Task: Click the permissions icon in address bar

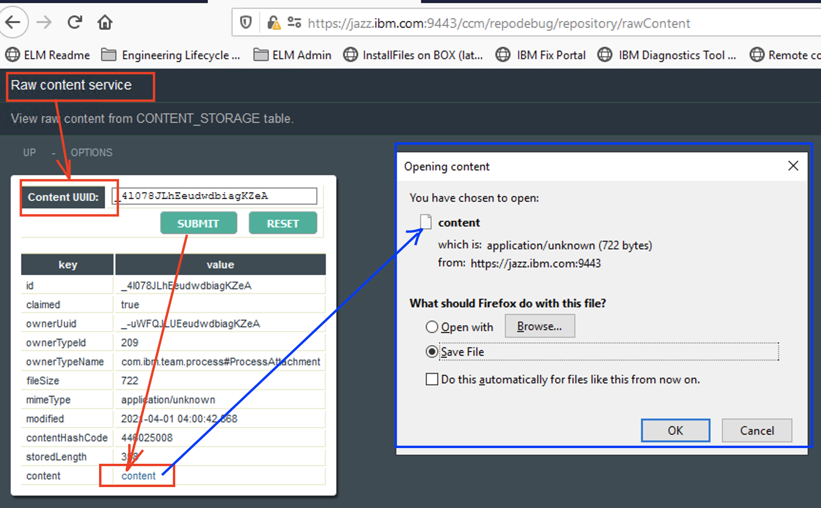Action: click(294, 22)
